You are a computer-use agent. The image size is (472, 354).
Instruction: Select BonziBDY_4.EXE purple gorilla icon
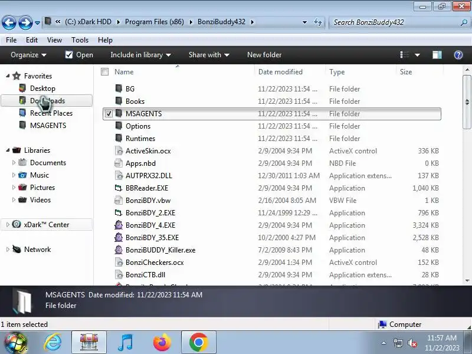(x=119, y=225)
